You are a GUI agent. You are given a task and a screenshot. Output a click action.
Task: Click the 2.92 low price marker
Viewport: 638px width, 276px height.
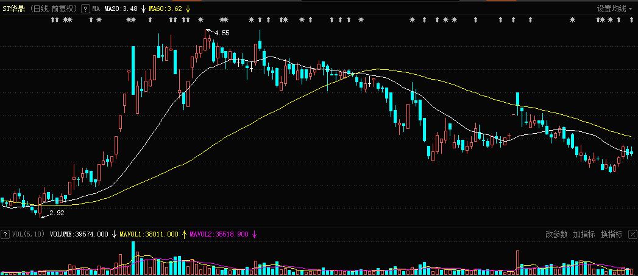click(57, 213)
